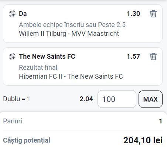Viewport: 167px width, 147px height.
Task: Delete the Willem II Tilburg bet selection
Action: click(153, 14)
